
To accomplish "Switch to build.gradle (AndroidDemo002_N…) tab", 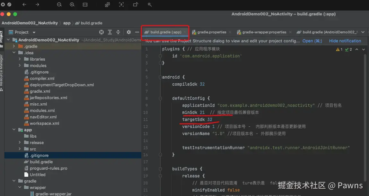I will pos(327,32).
